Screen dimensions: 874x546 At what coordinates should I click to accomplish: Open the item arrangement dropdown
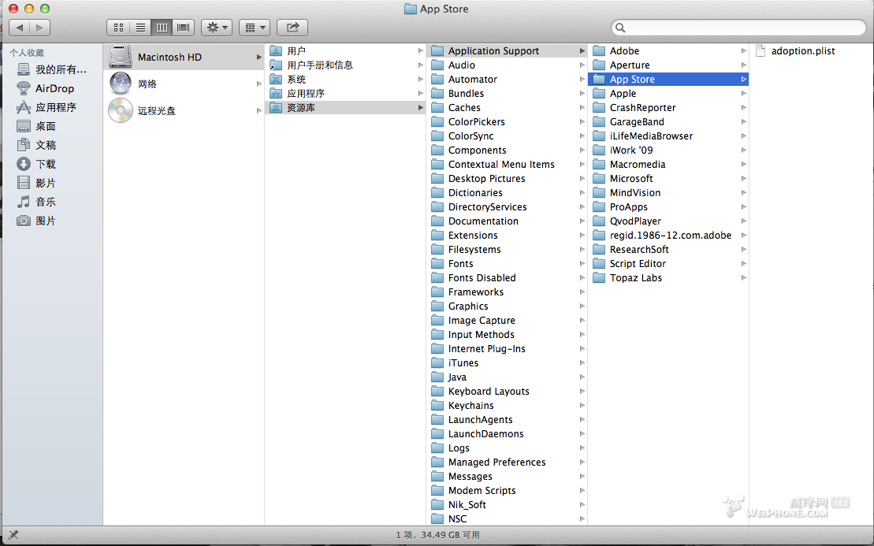pyautogui.click(x=254, y=28)
